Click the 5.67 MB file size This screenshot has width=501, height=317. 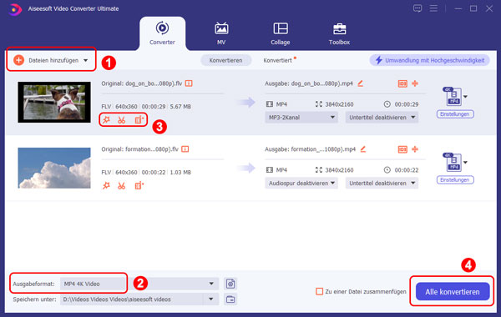pyautogui.click(x=180, y=107)
